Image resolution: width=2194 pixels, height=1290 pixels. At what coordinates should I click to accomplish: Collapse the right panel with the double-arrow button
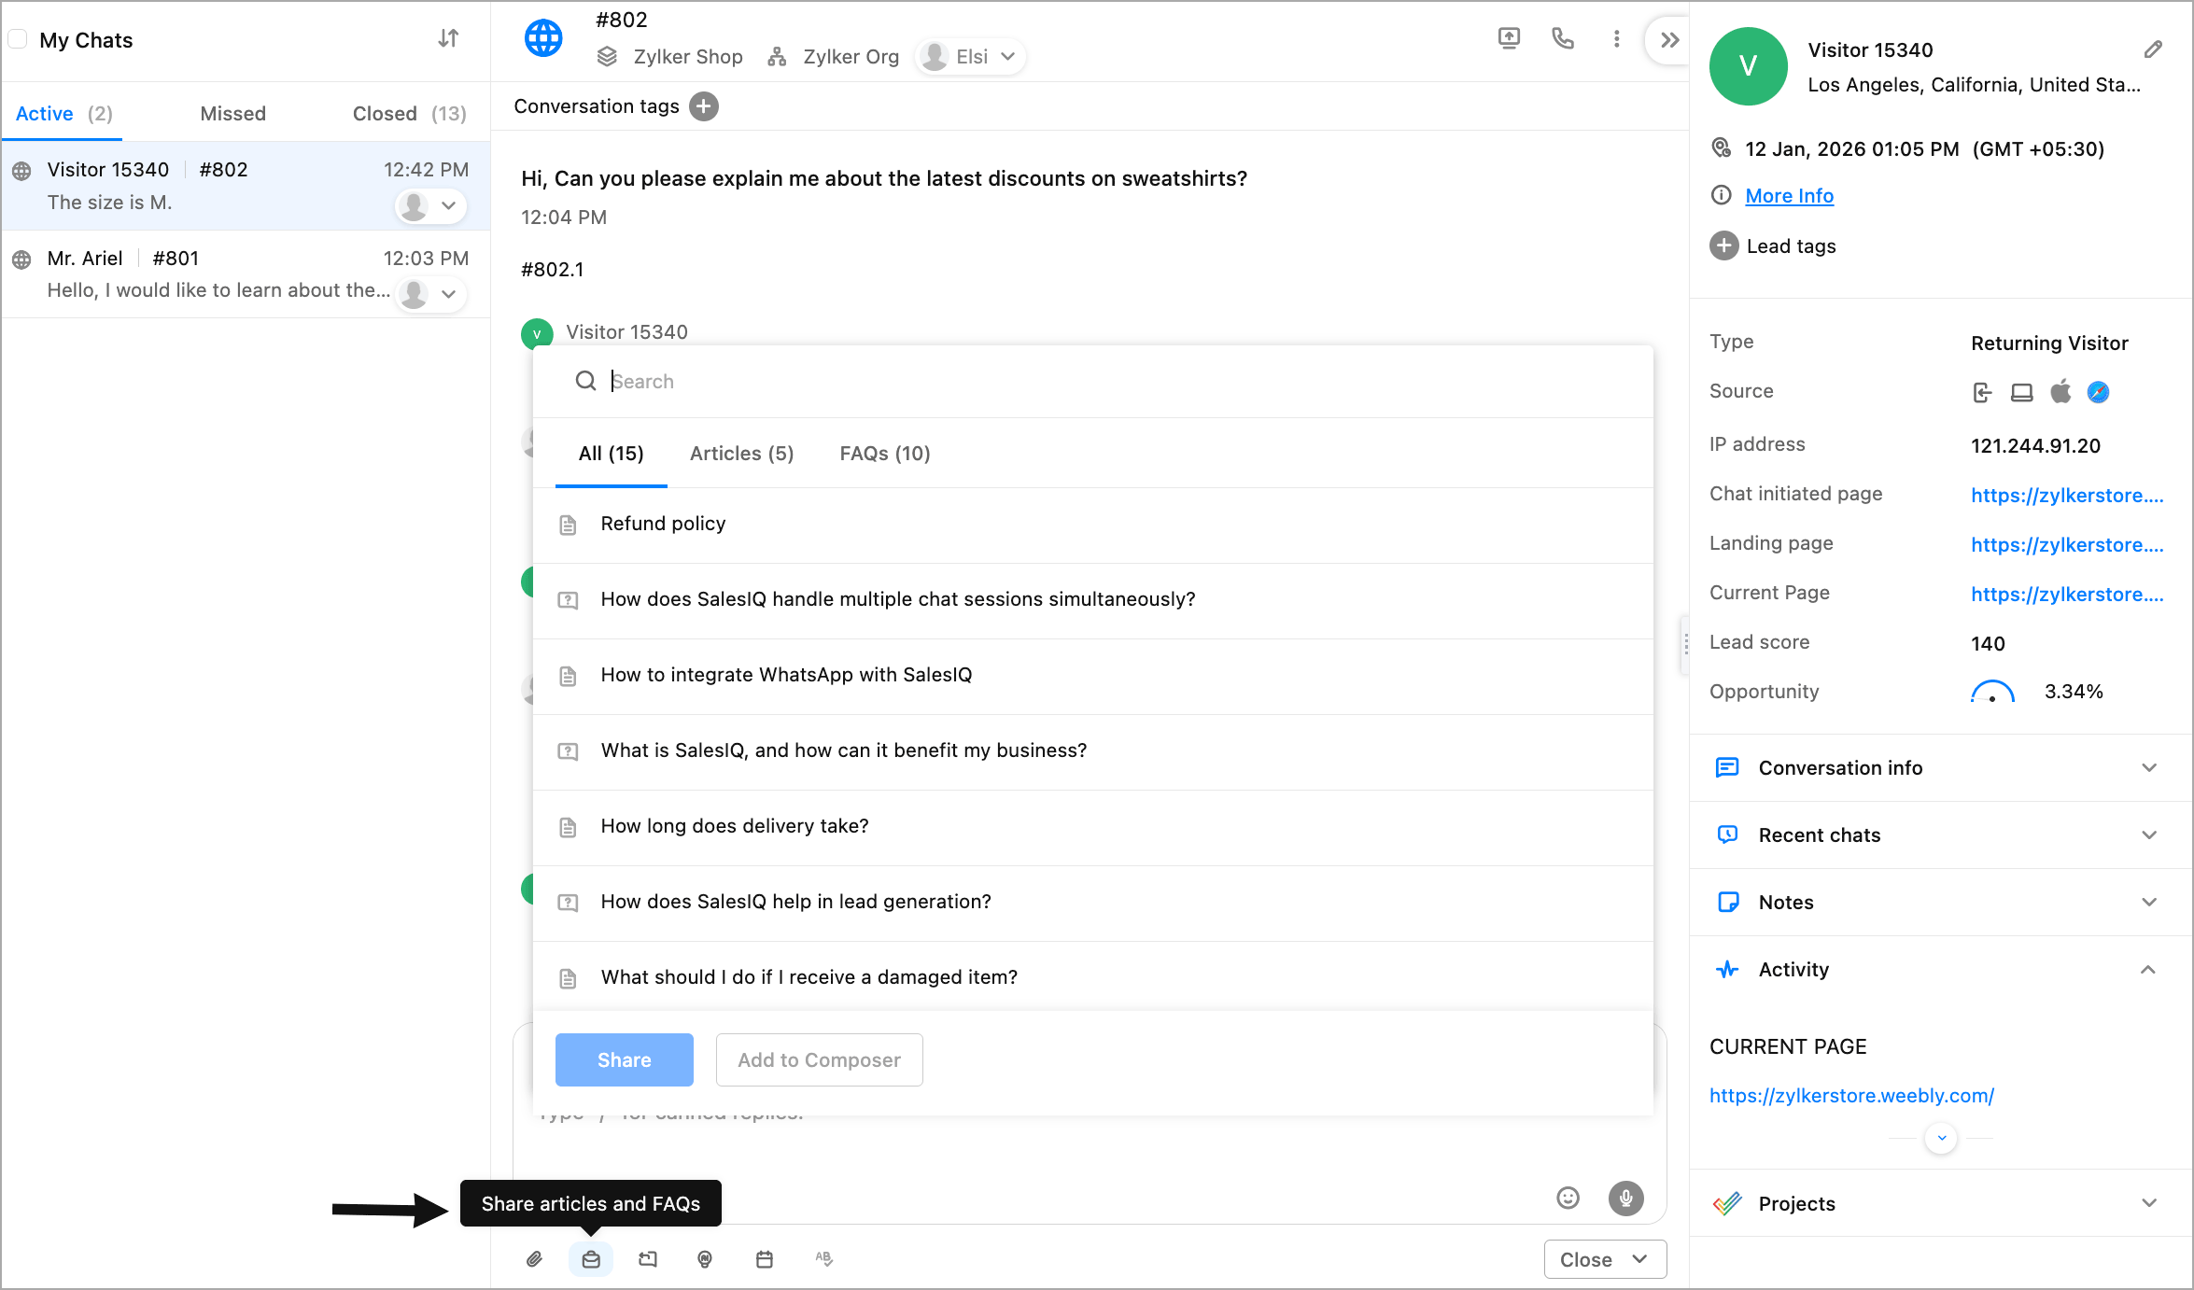pyautogui.click(x=1669, y=39)
